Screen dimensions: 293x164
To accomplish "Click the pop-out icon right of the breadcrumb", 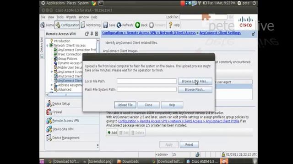I will tap(253, 34).
